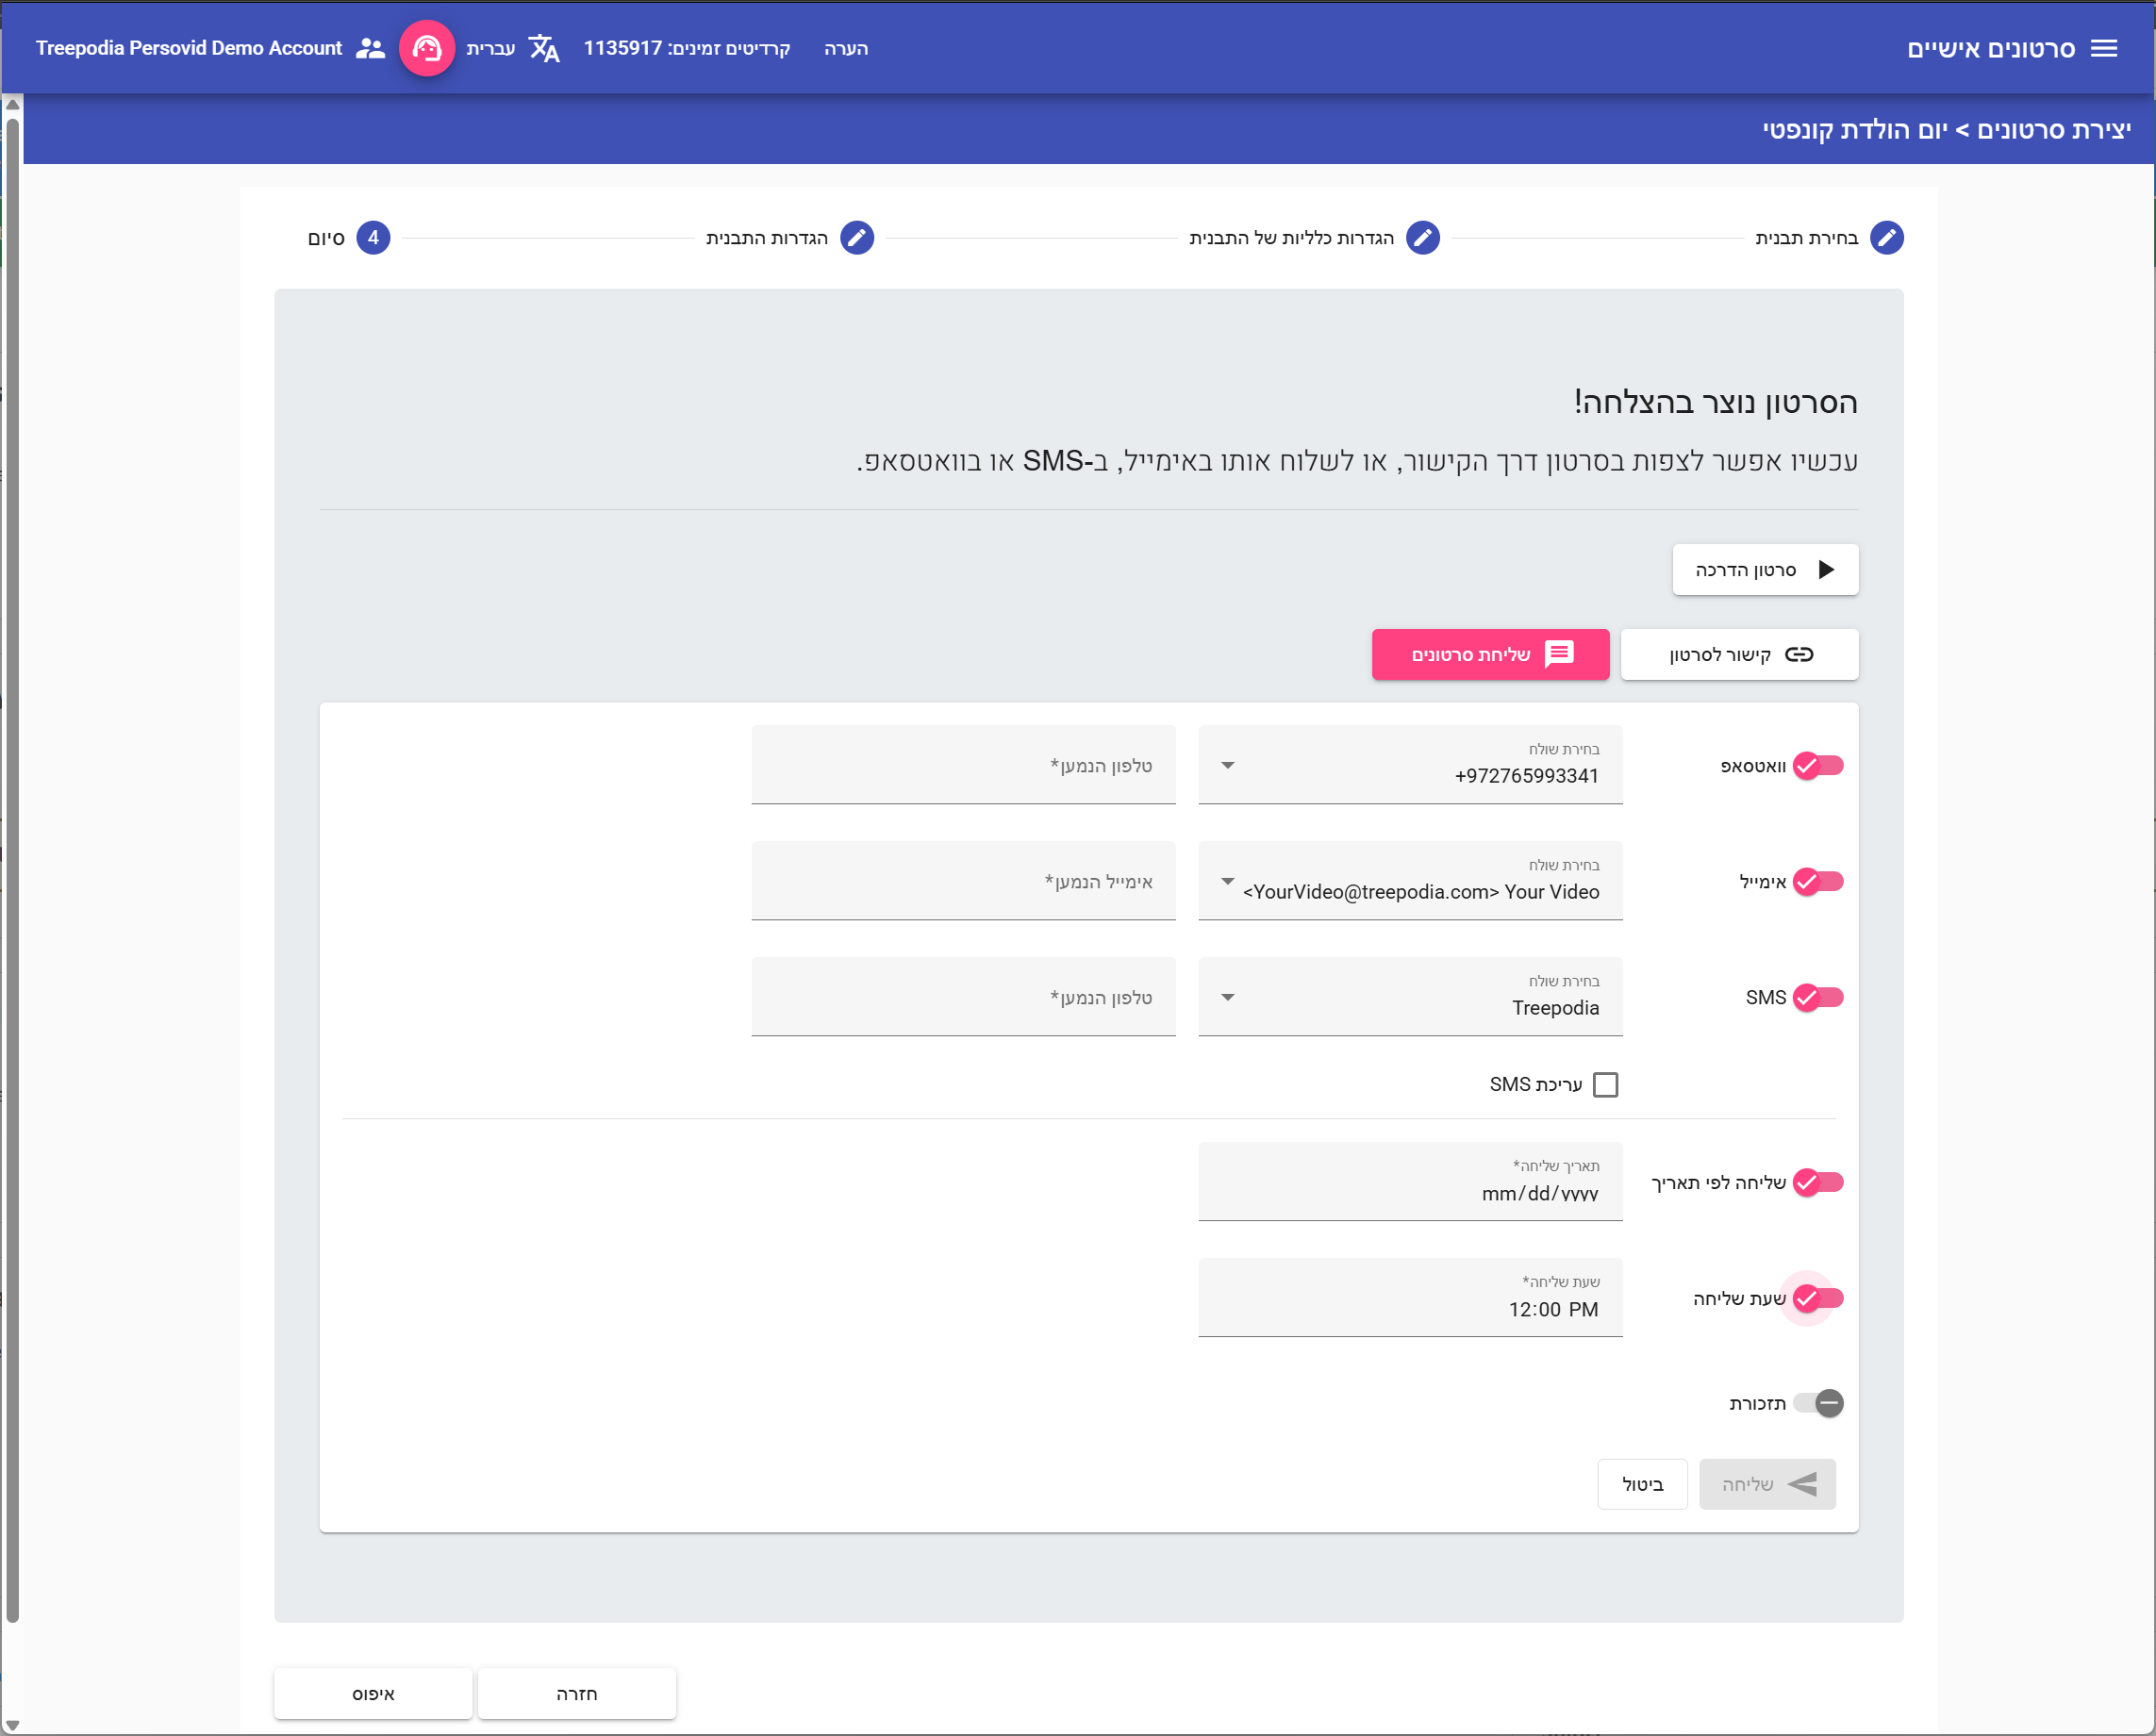The image size is (2156, 1736).
Task: Click the ביטול button
Action: (x=1642, y=1485)
